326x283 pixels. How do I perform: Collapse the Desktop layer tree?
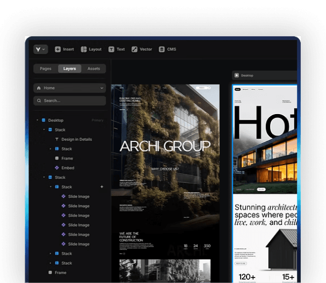click(x=37, y=120)
